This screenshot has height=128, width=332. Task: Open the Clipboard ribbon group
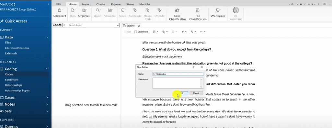[60, 13]
